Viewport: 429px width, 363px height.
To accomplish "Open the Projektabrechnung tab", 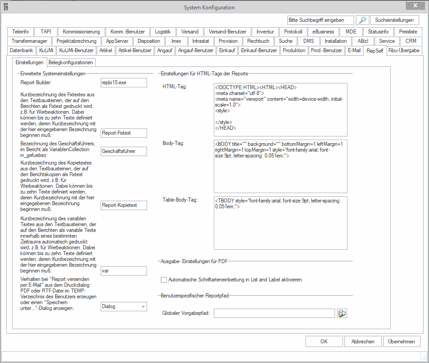I will pos(76,41).
